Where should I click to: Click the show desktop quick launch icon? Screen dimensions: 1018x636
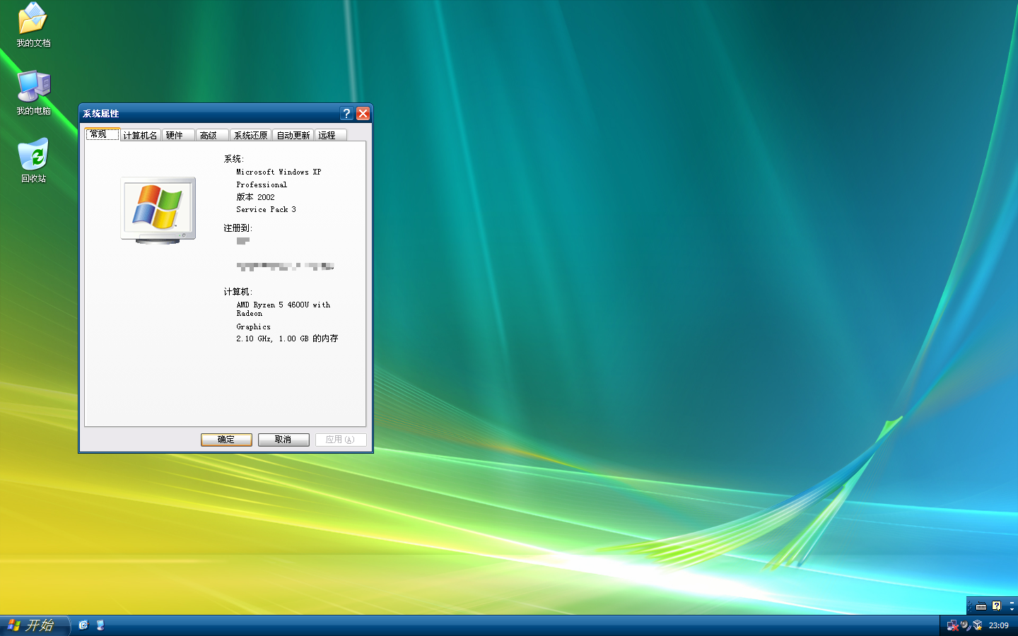pos(100,625)
